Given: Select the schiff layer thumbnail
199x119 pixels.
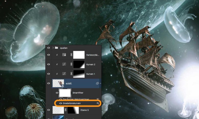Looking at the screenshot, I should [58, 83].
